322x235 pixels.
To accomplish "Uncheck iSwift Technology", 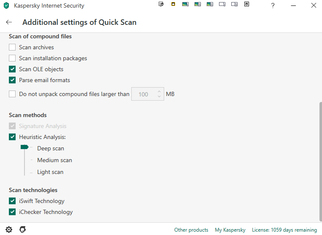I will tap(12, 201).
